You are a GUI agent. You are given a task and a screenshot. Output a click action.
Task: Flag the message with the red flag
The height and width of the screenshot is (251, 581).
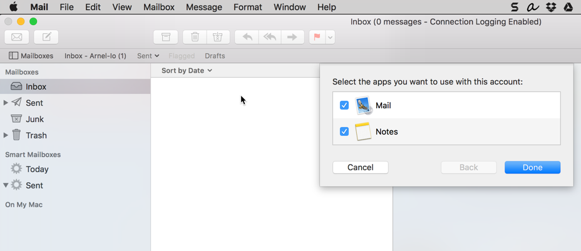(317, 37)
